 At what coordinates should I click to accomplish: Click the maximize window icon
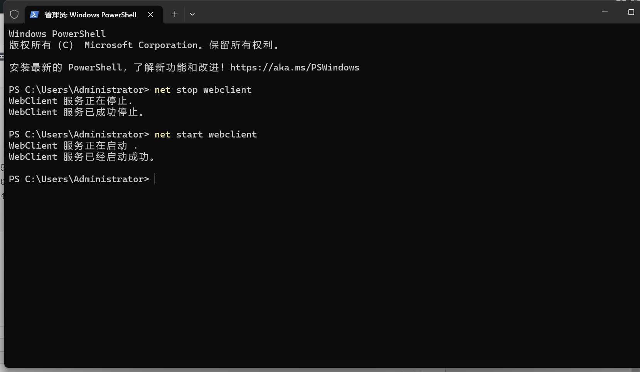point(631,12)
